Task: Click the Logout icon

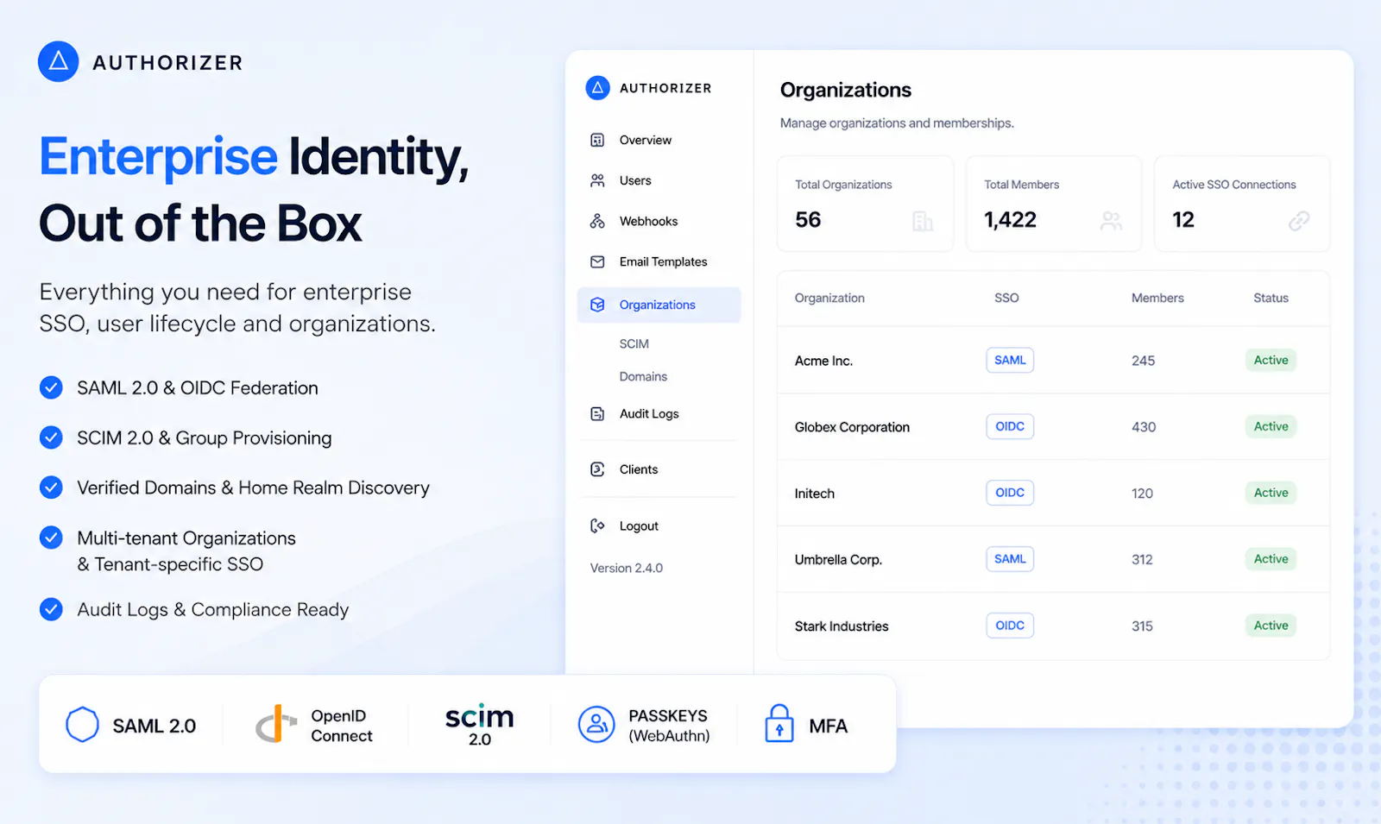Action: pyautogui.click(x=597, y=525)
